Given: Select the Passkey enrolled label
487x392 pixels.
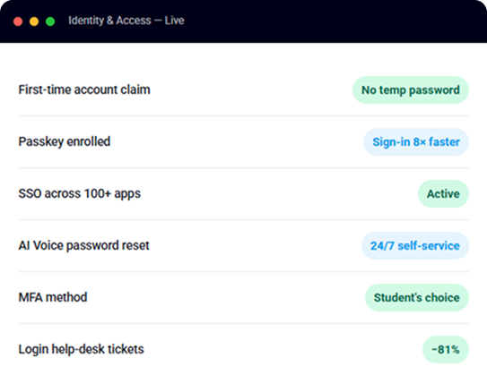Looking at the screenshot, I should click(65, 141).
